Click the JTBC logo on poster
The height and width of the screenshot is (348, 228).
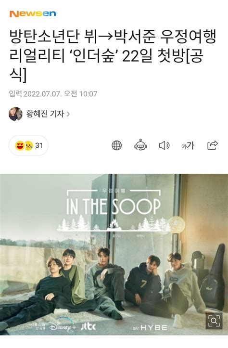[88, 326]
